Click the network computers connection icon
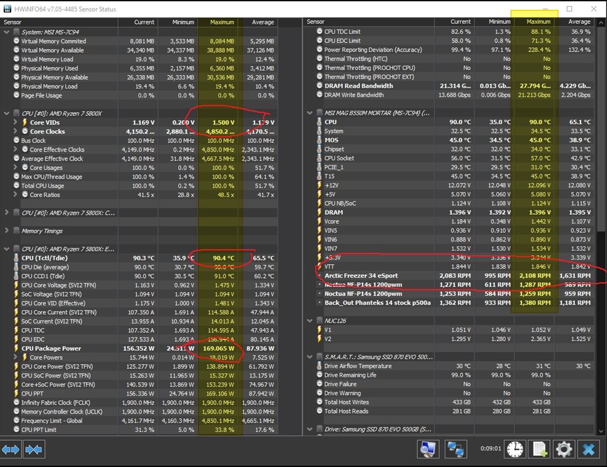Viewport: 607px width, 467px height. click(x=456, y=449)
